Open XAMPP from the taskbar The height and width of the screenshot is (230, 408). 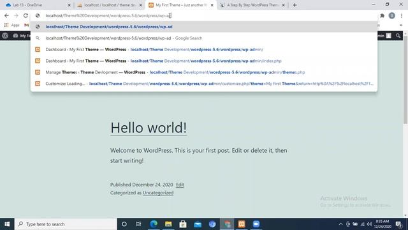coord(242,224)
